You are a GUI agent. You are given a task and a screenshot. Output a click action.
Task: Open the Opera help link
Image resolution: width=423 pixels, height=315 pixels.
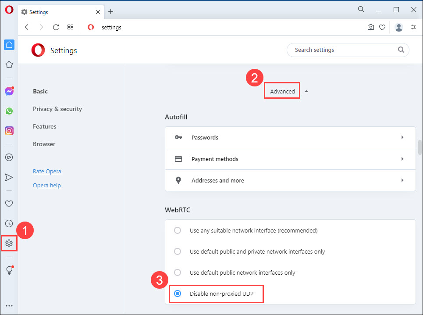point(47,186)
